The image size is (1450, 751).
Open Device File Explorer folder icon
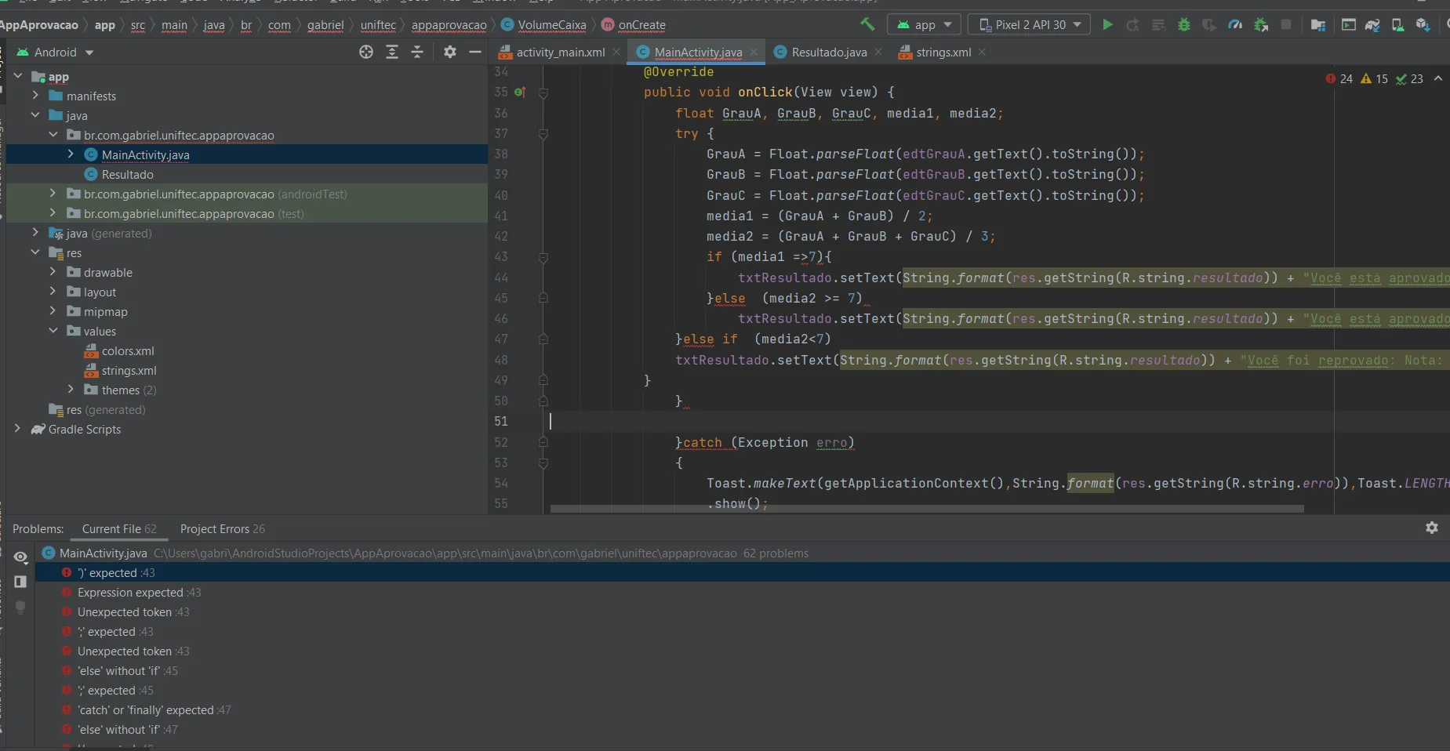point(1318,25)
